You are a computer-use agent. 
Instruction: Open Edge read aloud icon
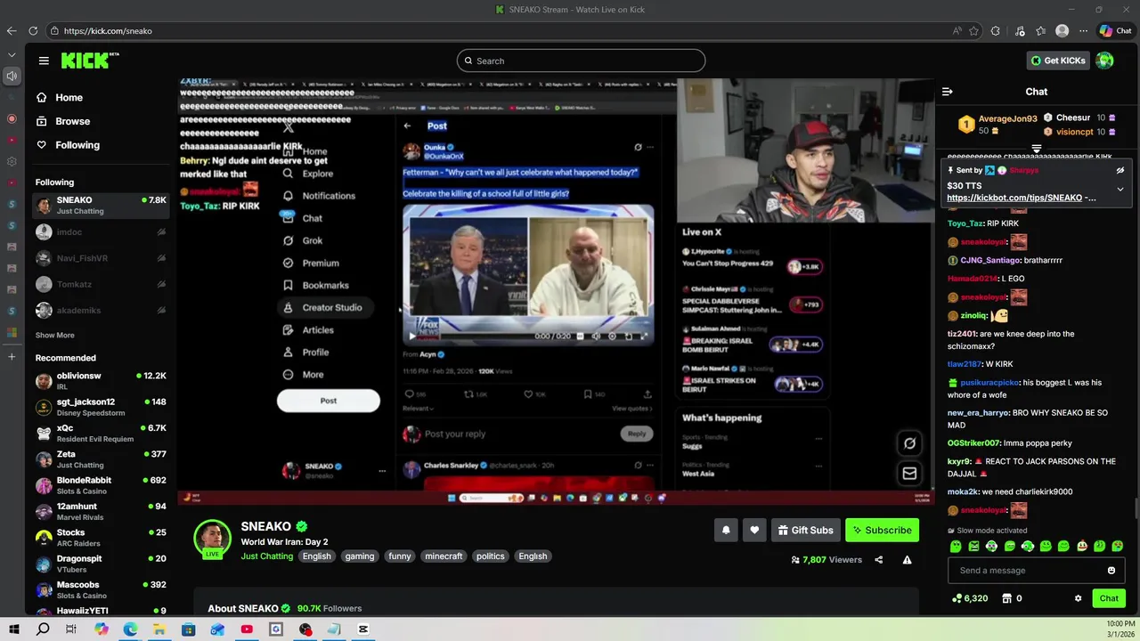point(957,30)
